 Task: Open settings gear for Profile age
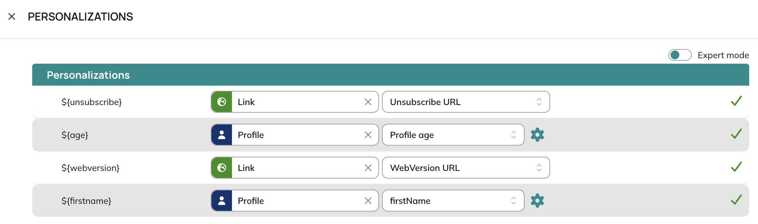(x=537, y=135)
